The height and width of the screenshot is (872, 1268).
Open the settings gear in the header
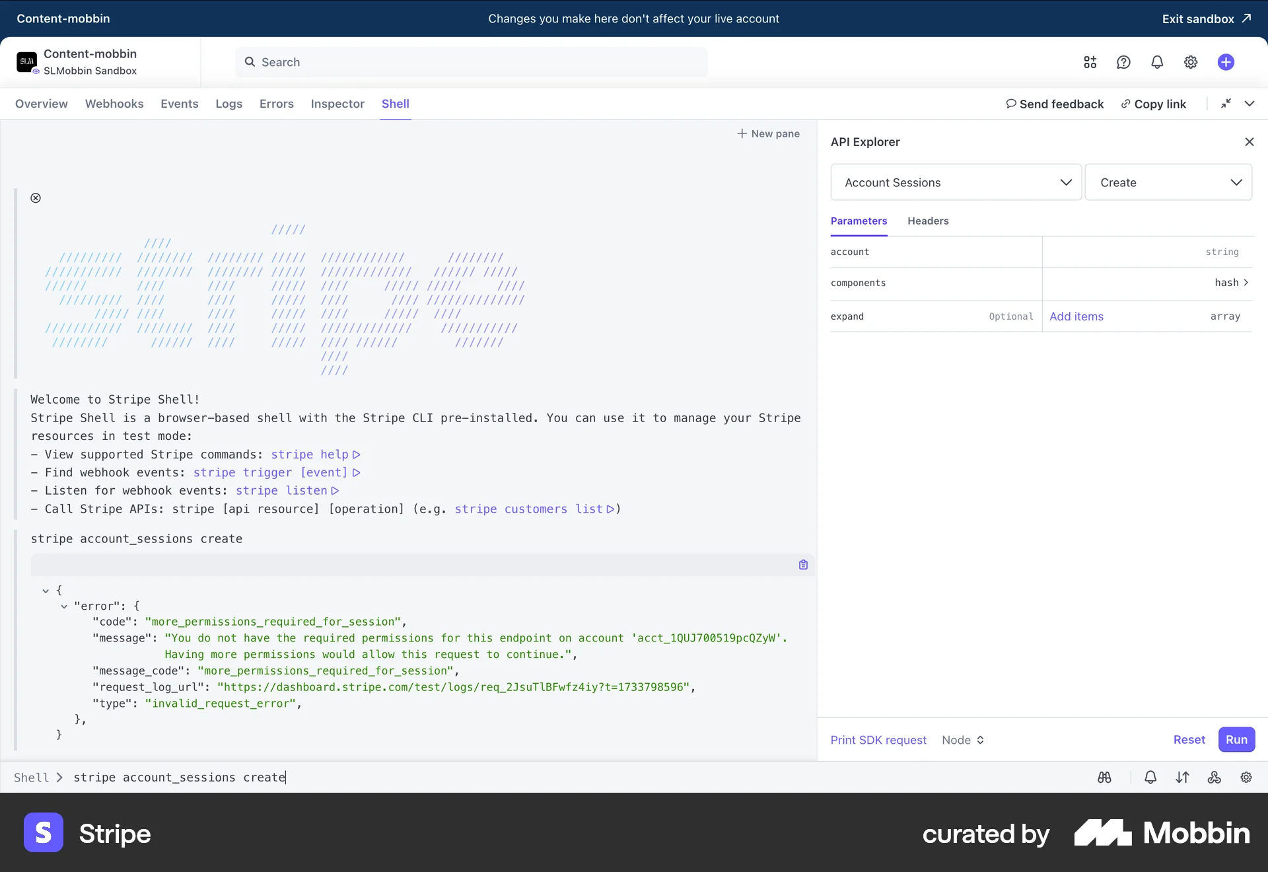point(1191,61)
